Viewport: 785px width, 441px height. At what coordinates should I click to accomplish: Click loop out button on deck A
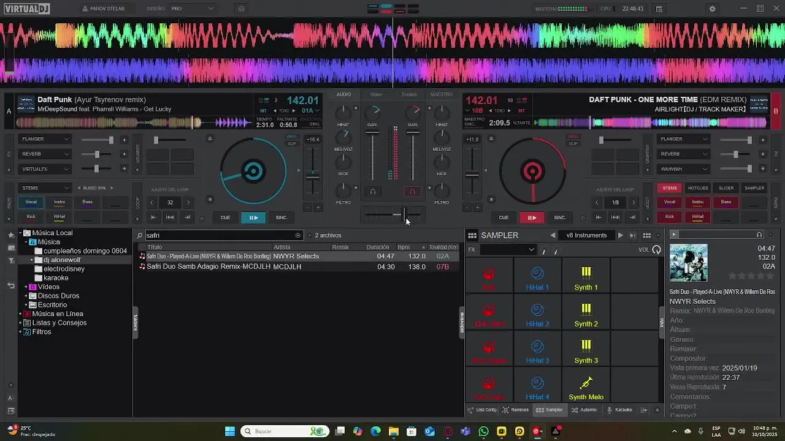pos(187,217)
